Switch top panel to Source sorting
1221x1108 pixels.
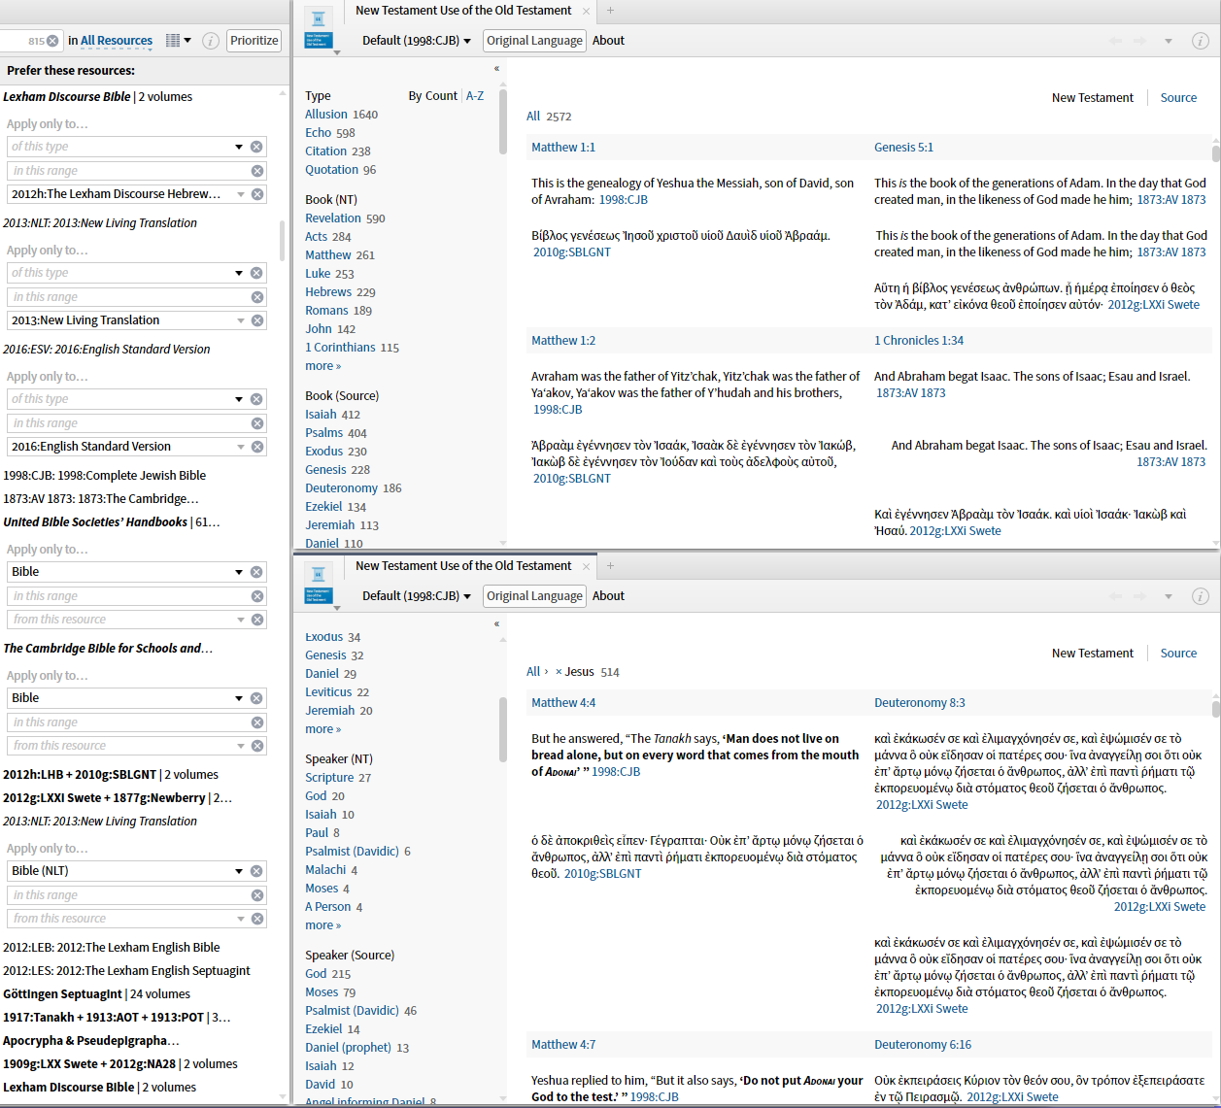tap(1178, 98)
